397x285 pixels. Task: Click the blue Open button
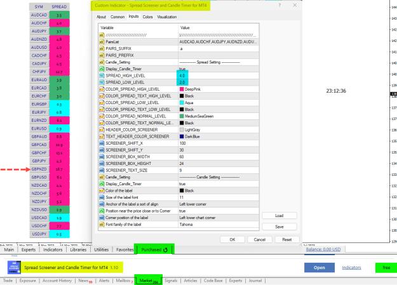(320, 267)
